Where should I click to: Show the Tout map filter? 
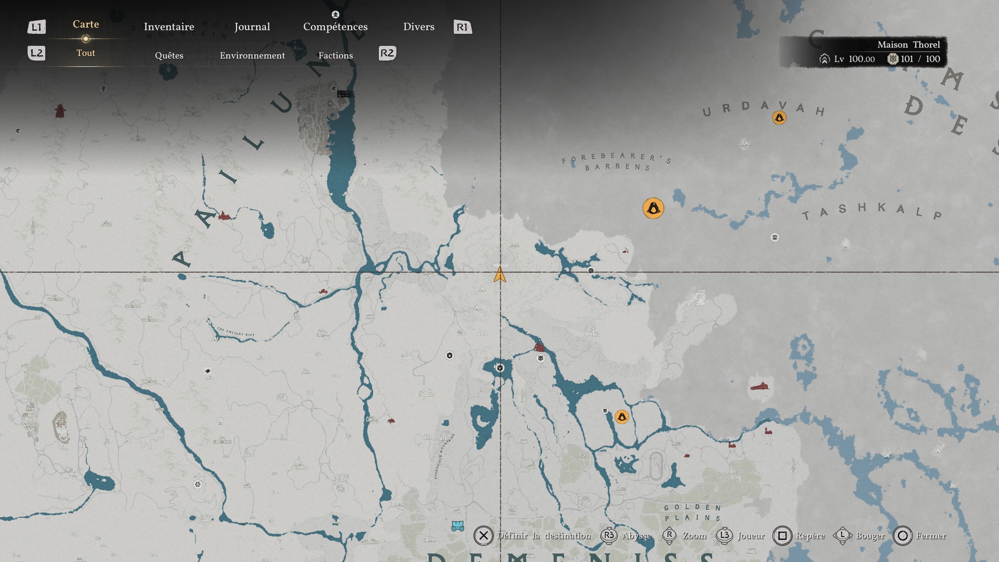click(x=86, y=53)
